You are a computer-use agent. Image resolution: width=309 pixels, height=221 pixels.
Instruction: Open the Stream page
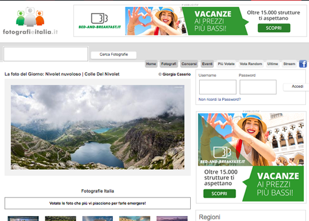pos(289,64)
